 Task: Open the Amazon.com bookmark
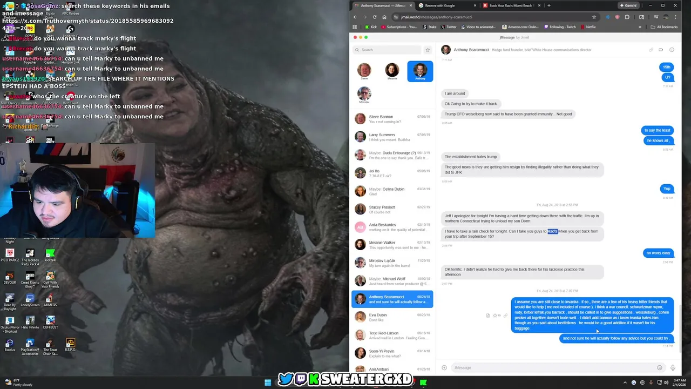pos(520,27)
